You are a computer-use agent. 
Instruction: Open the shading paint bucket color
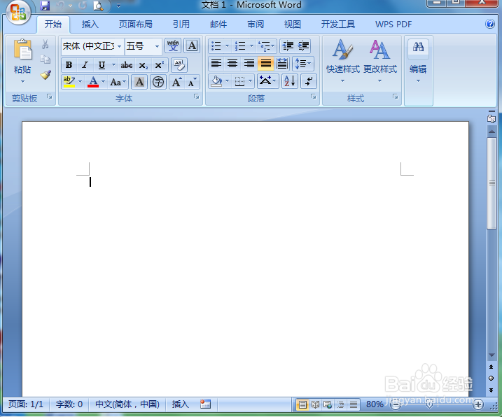pos(217,81)
